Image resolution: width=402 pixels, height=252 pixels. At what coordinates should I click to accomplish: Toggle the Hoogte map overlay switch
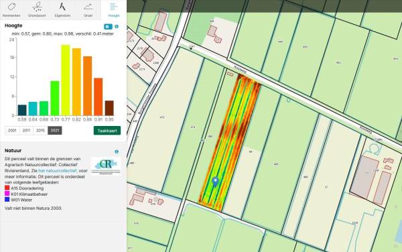coord(108,26)
